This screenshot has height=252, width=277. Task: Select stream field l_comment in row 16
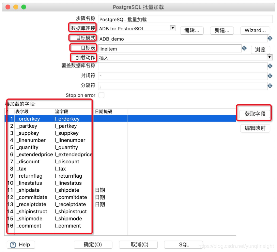pos(68,226)
